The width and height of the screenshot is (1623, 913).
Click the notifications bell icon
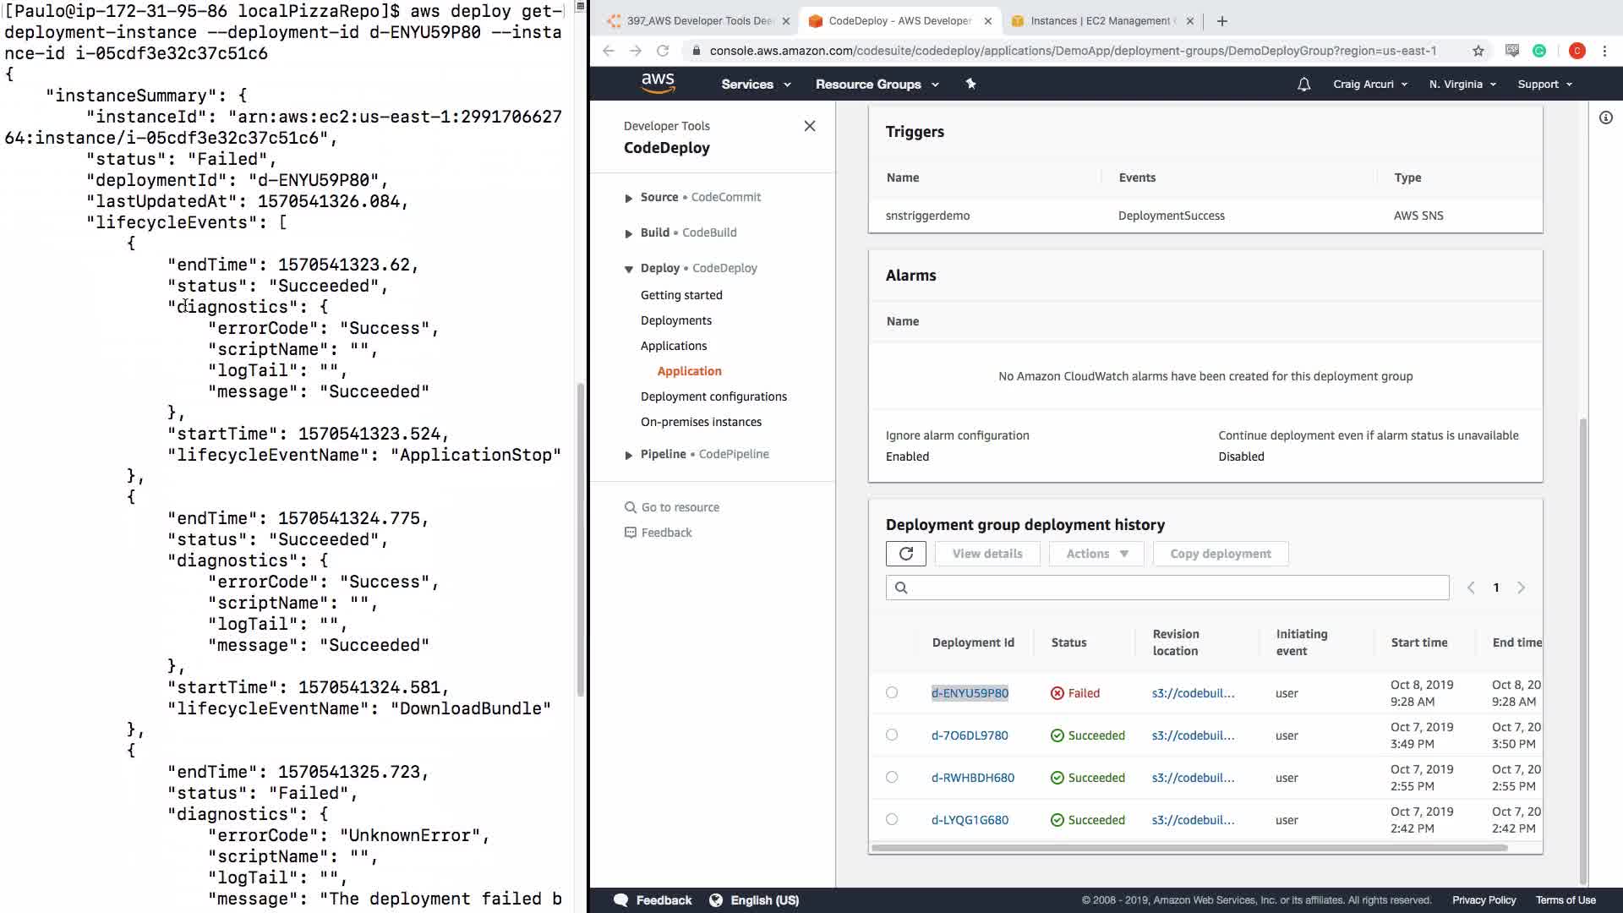click(1303, 85)
